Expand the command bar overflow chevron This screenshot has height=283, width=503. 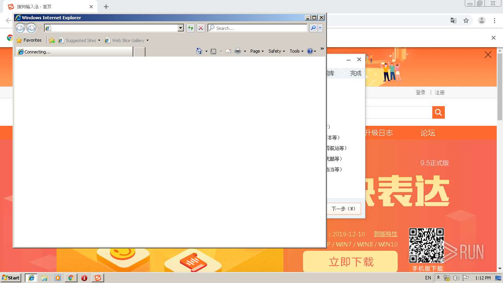(322, 49)
